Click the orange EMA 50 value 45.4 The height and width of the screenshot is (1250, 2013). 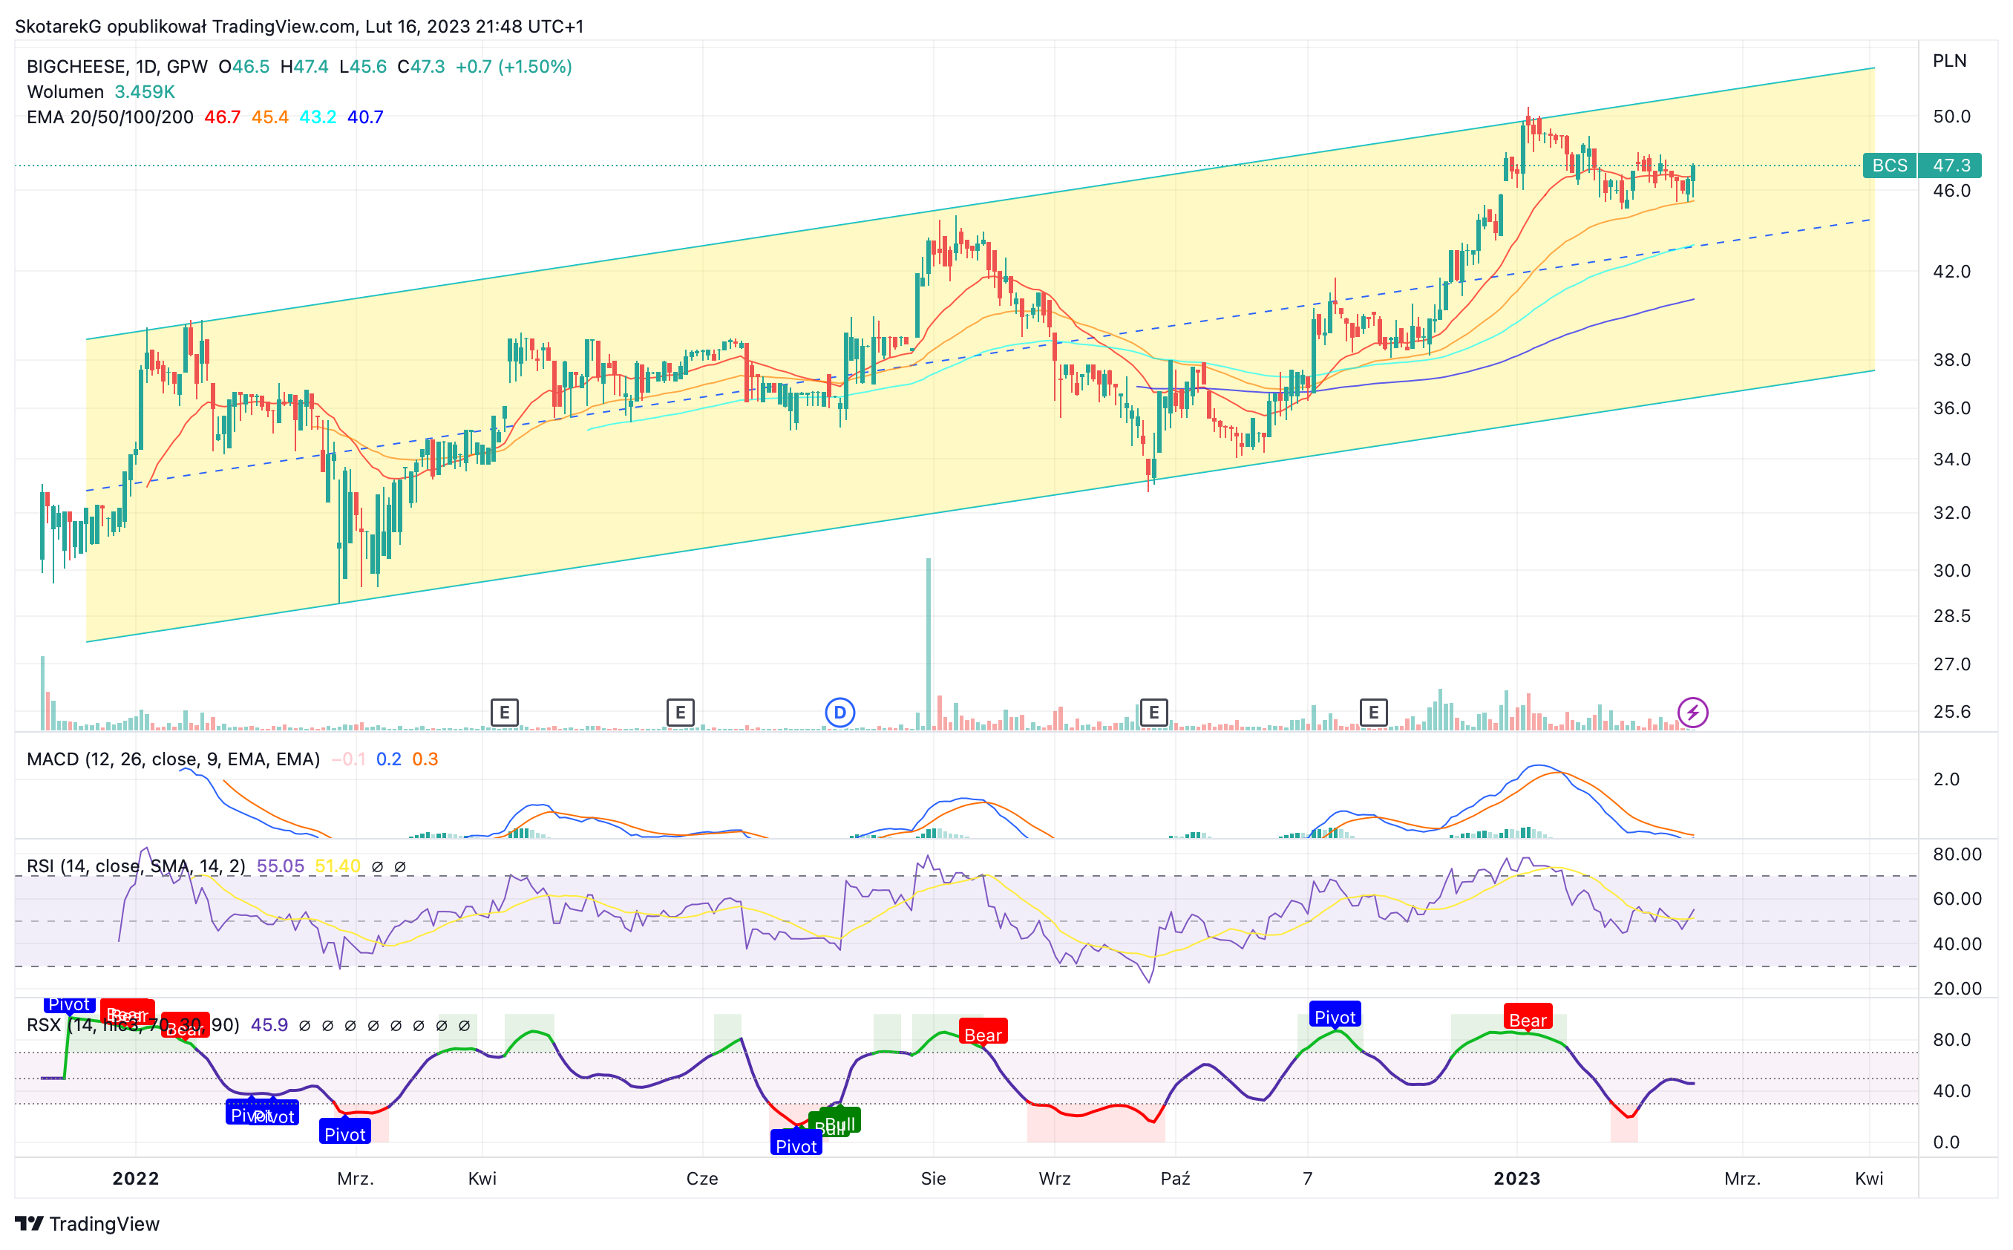[270, 117]
